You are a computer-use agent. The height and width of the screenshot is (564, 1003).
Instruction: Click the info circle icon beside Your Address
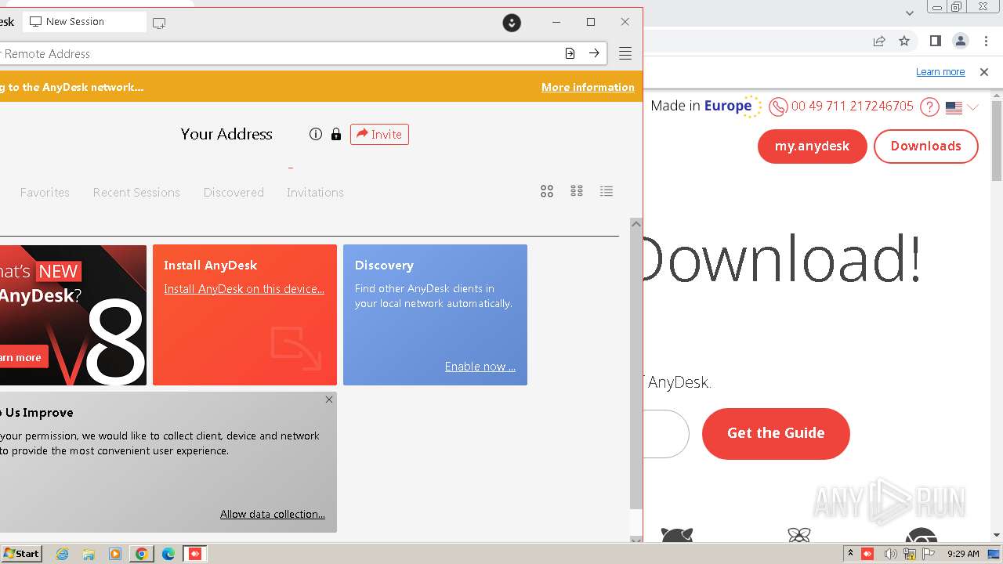(x=316, y=134)
